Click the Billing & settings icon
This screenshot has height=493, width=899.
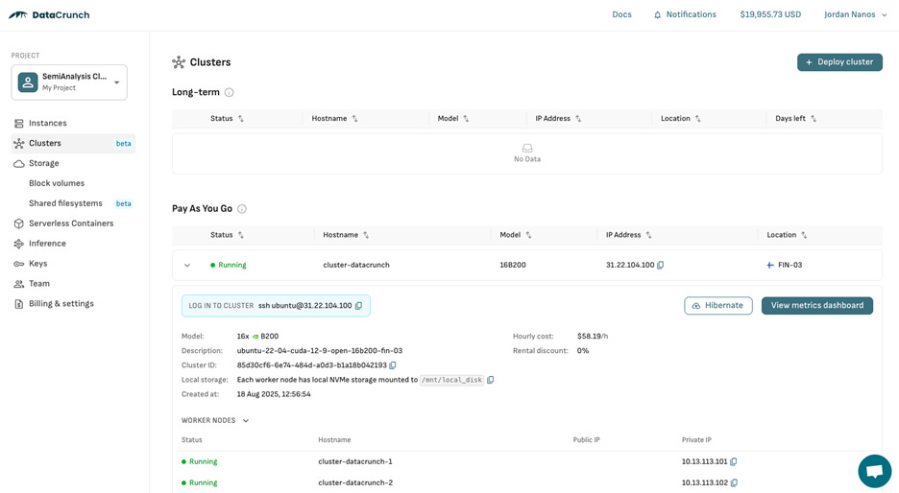click(19, 303)
